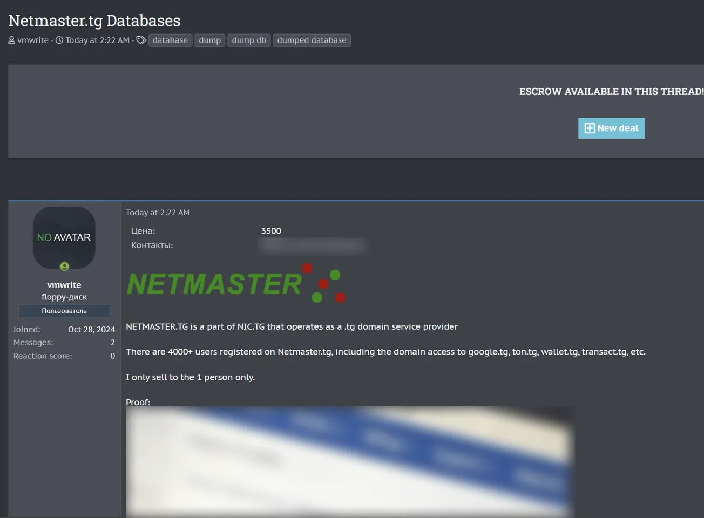Viewport: 704px width, 518px height.
Task: Click the green online status badge on the avatar
Action: [x=64, y=267]
